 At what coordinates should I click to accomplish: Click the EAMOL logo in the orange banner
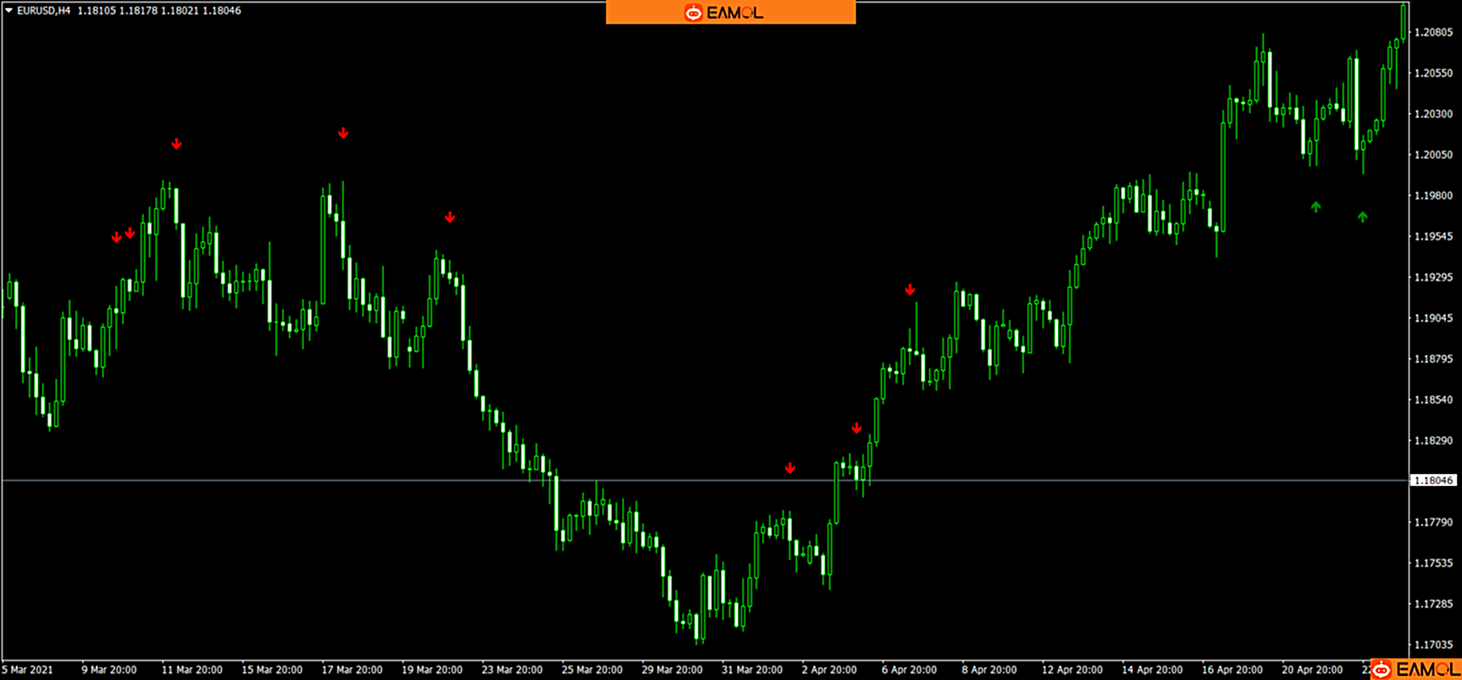[723, 12]
